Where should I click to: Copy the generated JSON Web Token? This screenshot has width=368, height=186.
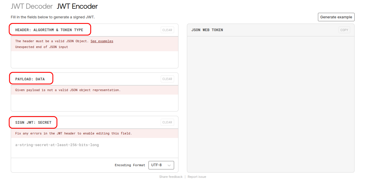(344, 30)
